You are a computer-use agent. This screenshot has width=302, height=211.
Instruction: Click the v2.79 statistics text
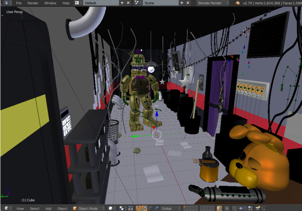(272, 3)
